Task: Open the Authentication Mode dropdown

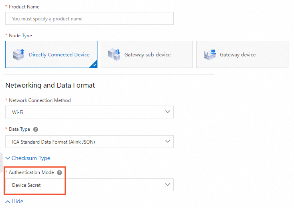Action: (x=89, y=185)
